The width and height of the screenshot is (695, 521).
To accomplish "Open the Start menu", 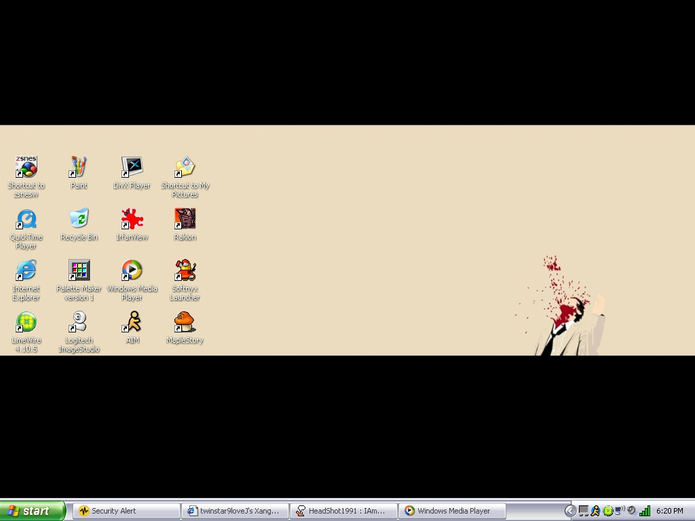I will click(x=33, y=511).
